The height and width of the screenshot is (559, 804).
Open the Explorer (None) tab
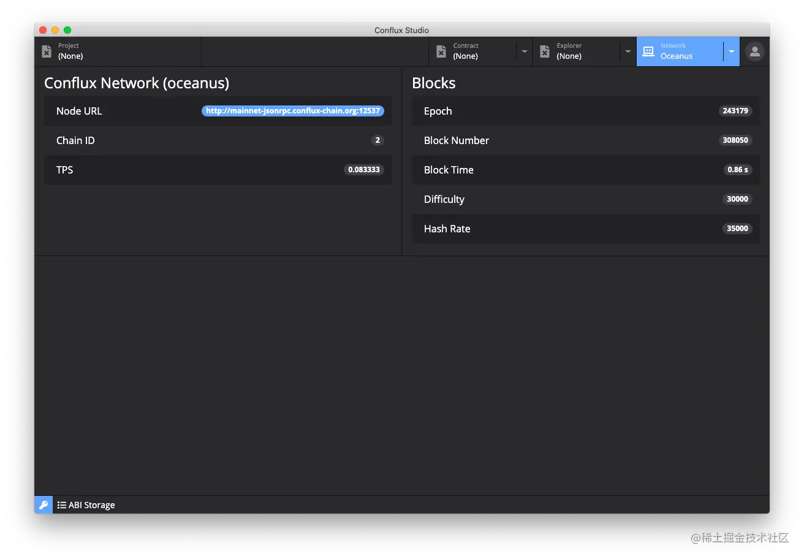coord(577,51)
